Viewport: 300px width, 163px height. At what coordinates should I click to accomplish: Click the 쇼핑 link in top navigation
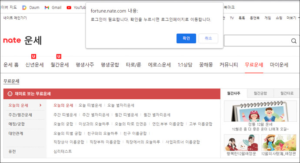click(279, 18)
